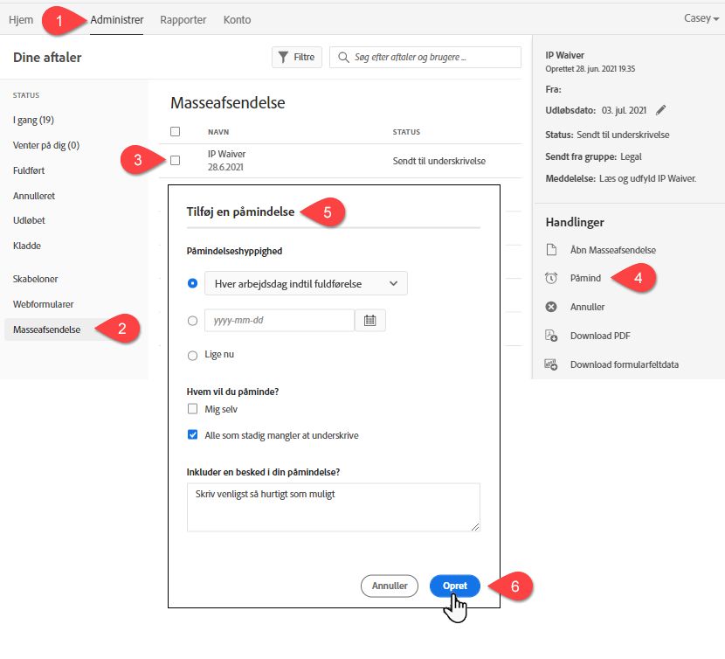Click Annuller button in the reminder dialog
Screen dimensions: 725x659
[x=390, y=586]
